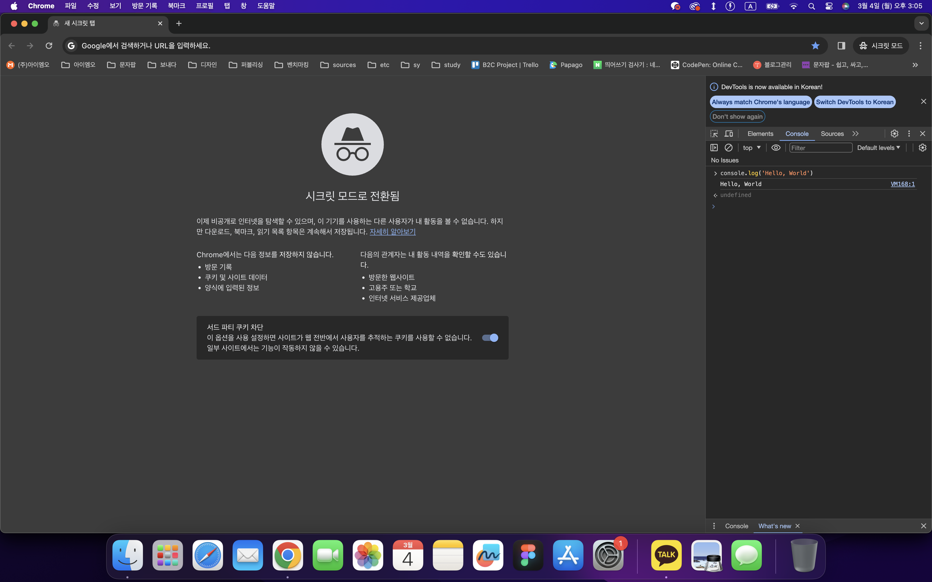
Task: Click the console Filter input field
Action: [x=820, y=148]
